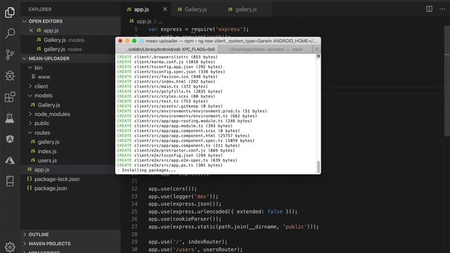Select app.js in the project tree
Image resolution: width=450 pixels, height=253 pixels.
tap(41, 169)
